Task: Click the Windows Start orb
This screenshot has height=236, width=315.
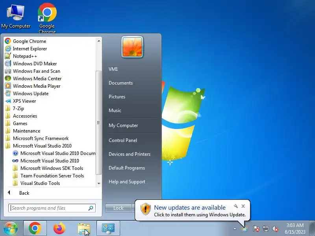Action: tap(11, 228)
